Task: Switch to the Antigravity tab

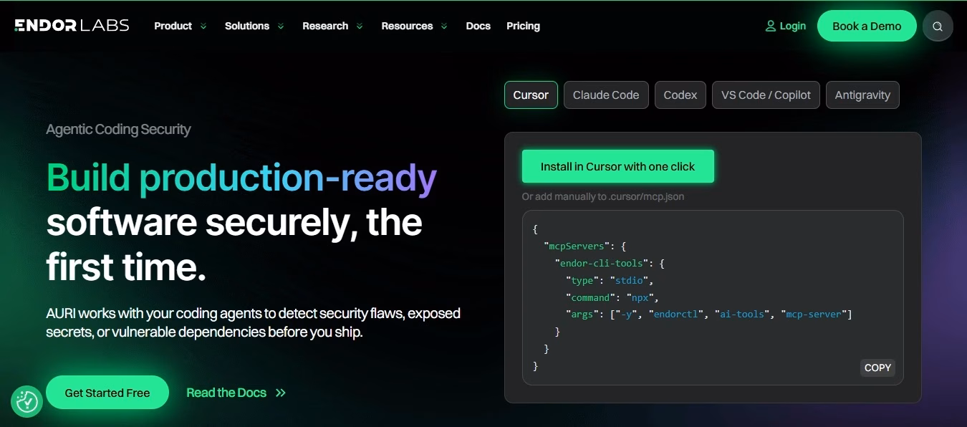Action: tap(862, 95)
